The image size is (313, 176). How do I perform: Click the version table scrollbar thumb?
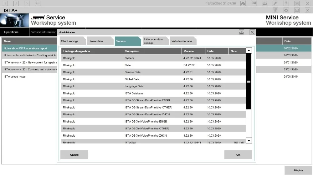[x=249, y=81]
